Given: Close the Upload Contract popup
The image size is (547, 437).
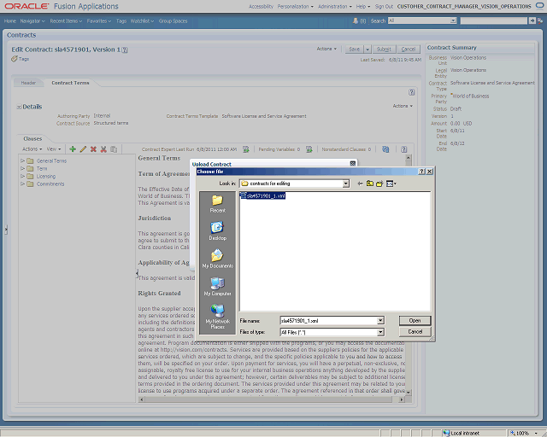Looking at the screenshot, I should [353, 163].
